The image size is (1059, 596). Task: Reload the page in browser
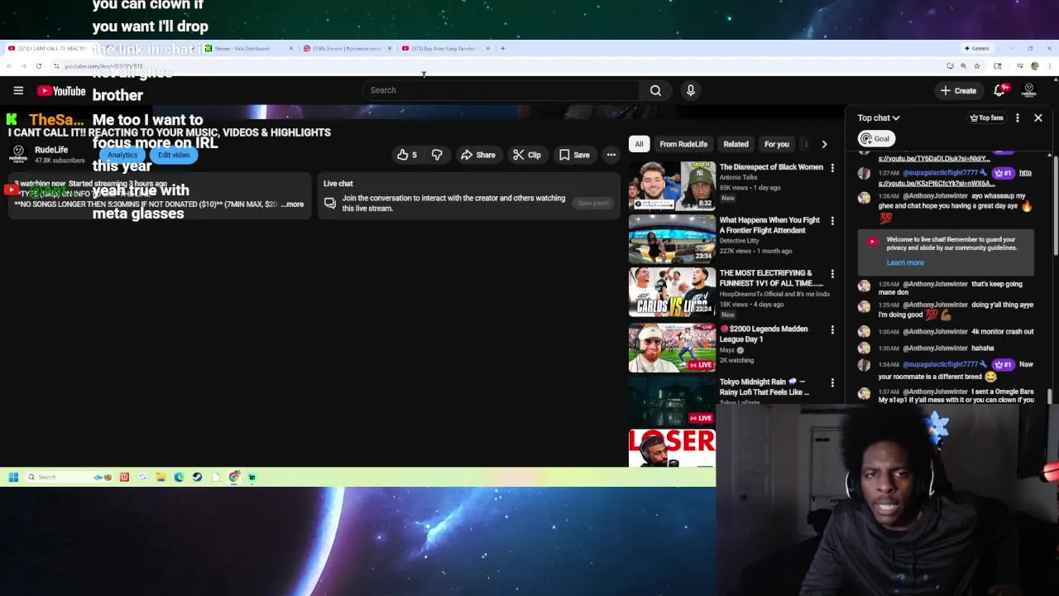point(38,66)
